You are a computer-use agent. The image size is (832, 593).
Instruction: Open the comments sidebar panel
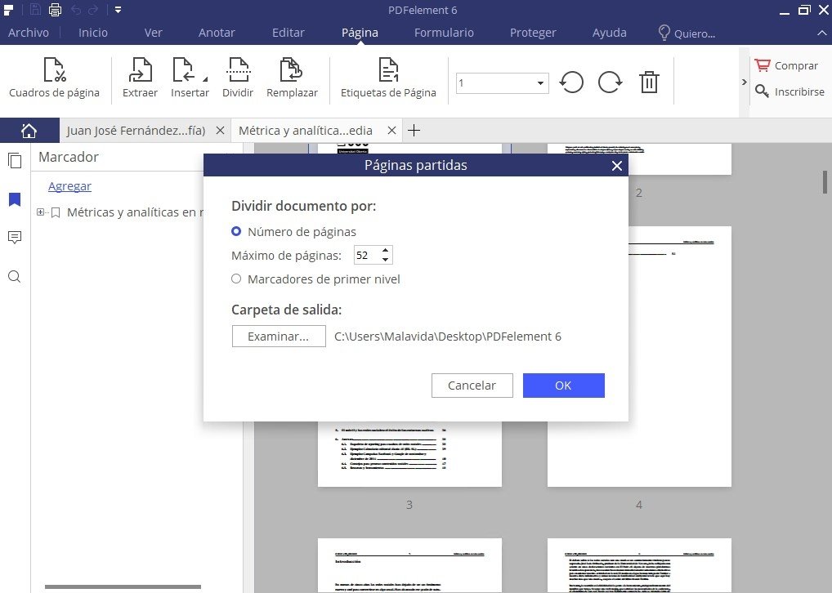pyautogui.click(x=15, y=238)
